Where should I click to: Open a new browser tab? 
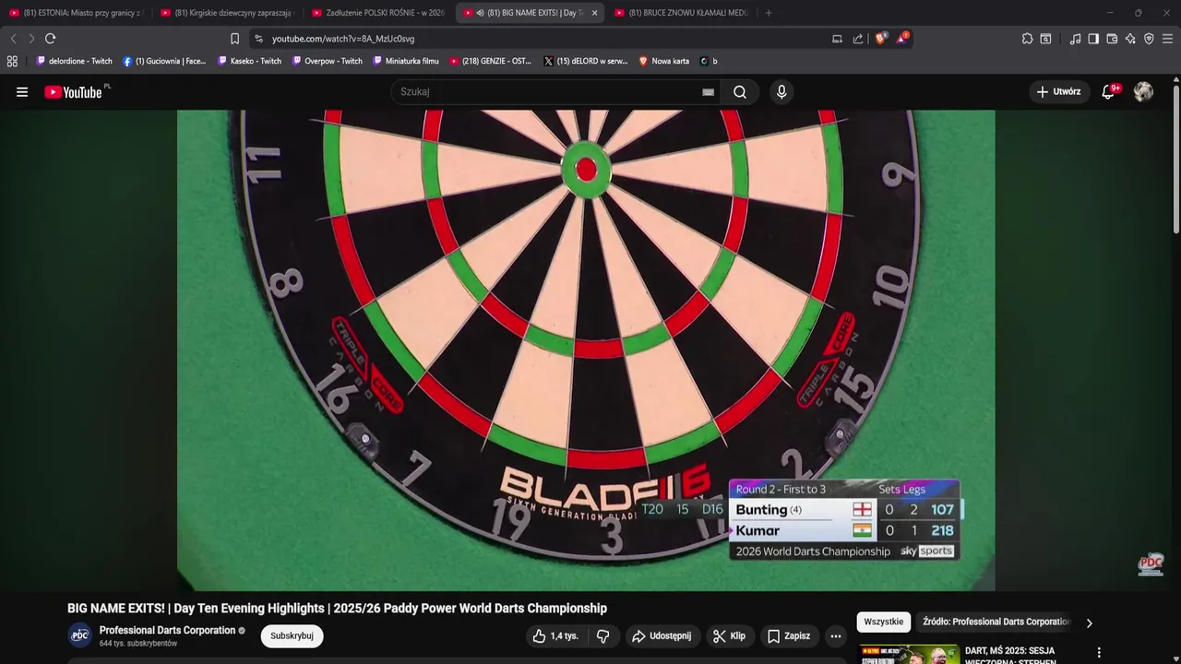[769, 13]
